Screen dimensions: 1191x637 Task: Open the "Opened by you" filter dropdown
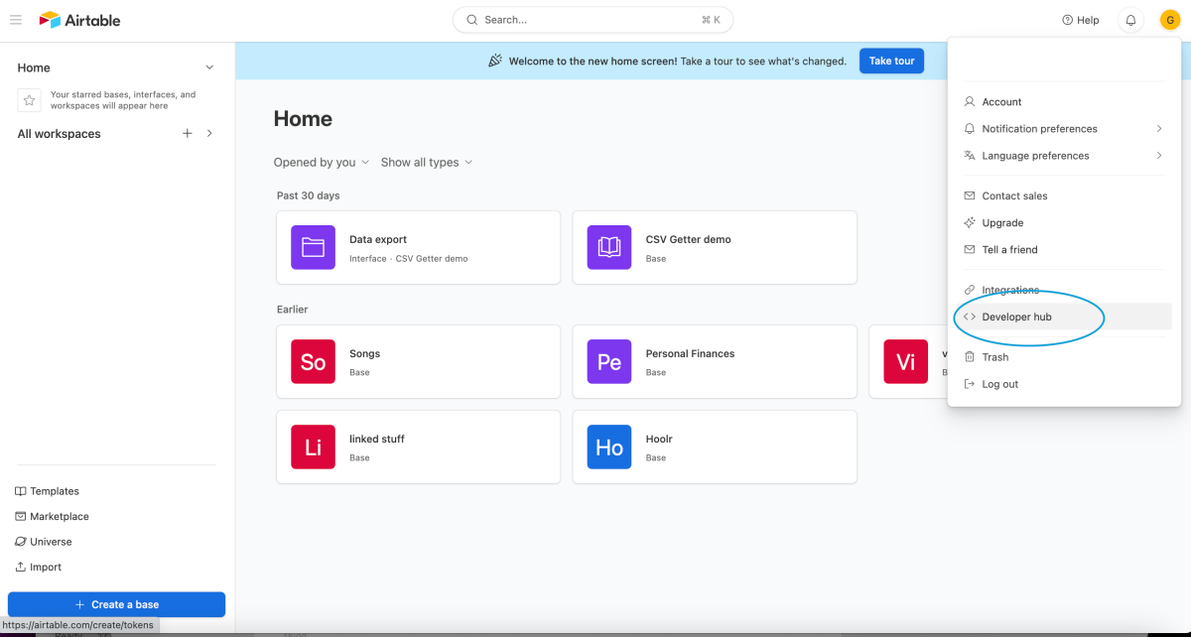tap(321, 162)
